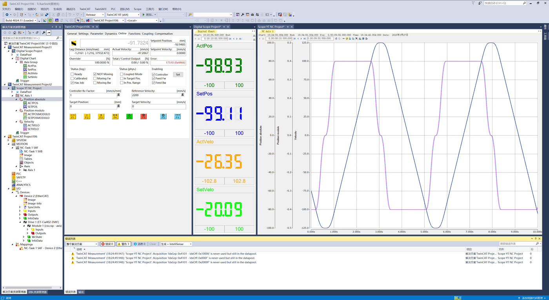Toggle the Moving Fw checkbox
Screen dimensions: 549x300
point(95,78)
